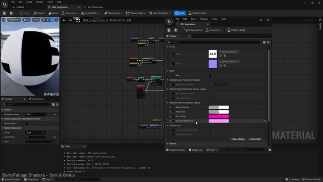Open the Live Update dropdown

tap(90, 13)
